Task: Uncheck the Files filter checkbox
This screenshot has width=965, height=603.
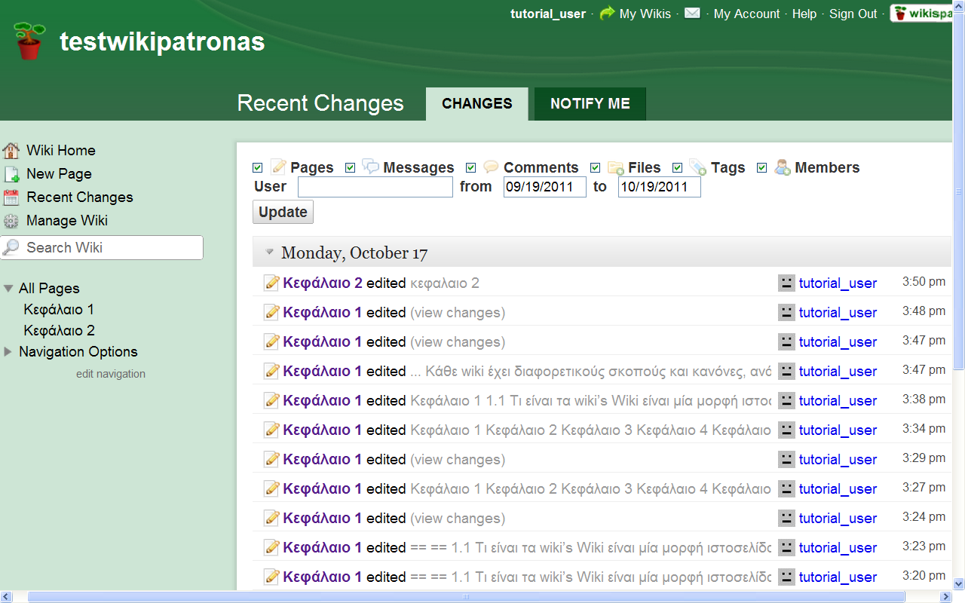Action: [595, 167]
